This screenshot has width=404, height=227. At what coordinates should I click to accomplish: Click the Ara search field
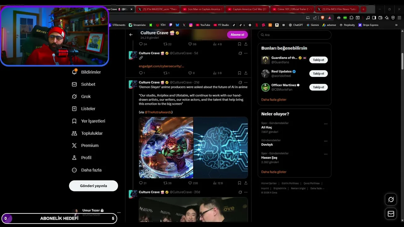coord(294,35)
